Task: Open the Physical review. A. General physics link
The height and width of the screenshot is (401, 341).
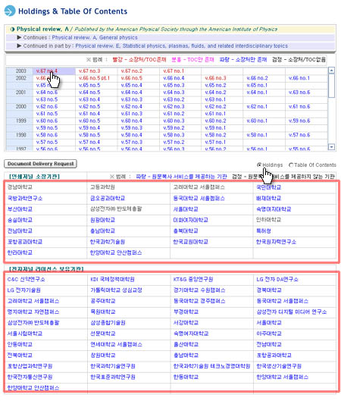Action: 95,38
